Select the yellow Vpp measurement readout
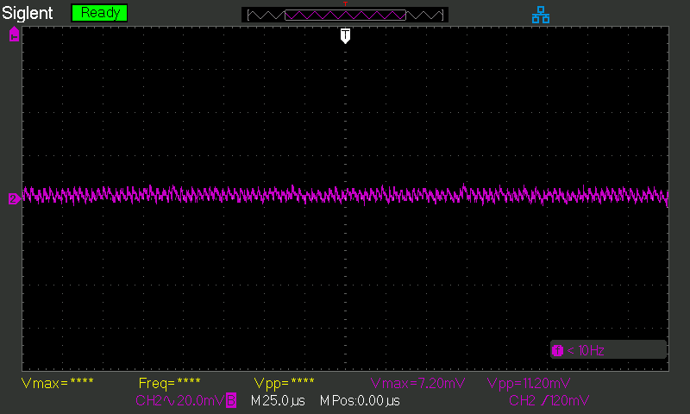The height and width of the screenshot is (414, 690). point(284,383)
